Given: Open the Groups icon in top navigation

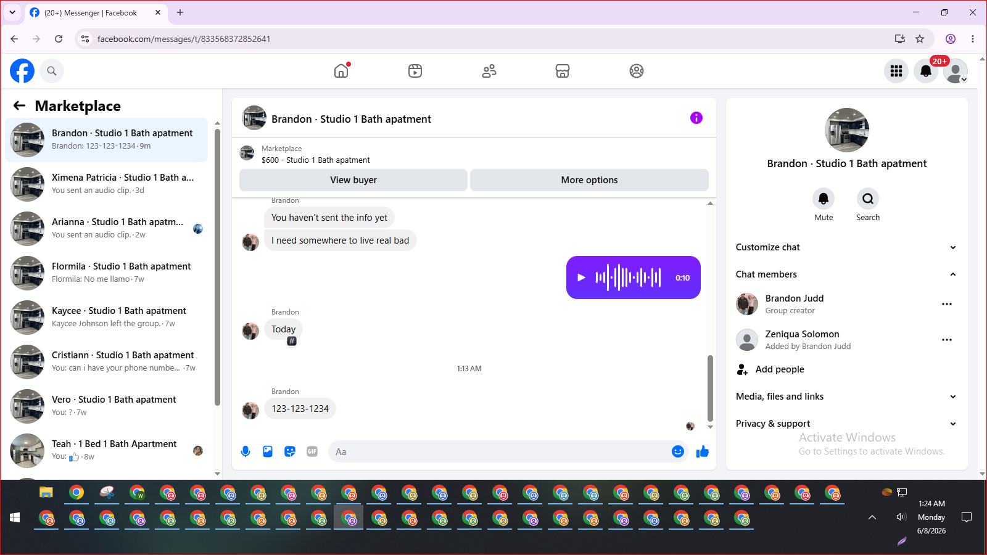Looking at the screenshot, I should [637, 71].
